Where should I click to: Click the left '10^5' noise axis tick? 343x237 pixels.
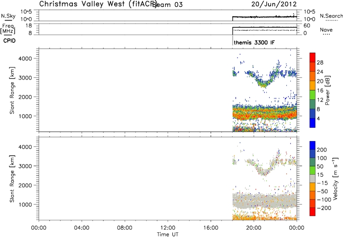26,12
